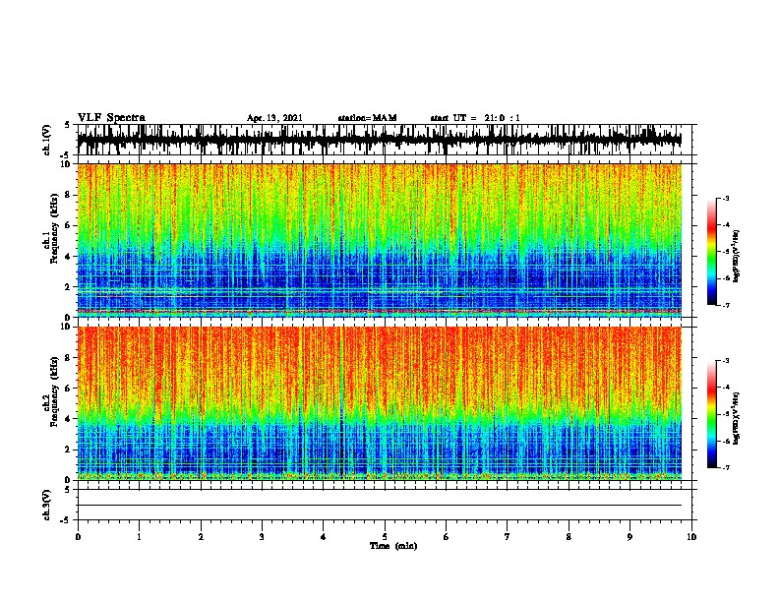The height and width of the screenshot is (602, 779).
Task: Click the 'station=MAM' label
Action: coord(368,118)
